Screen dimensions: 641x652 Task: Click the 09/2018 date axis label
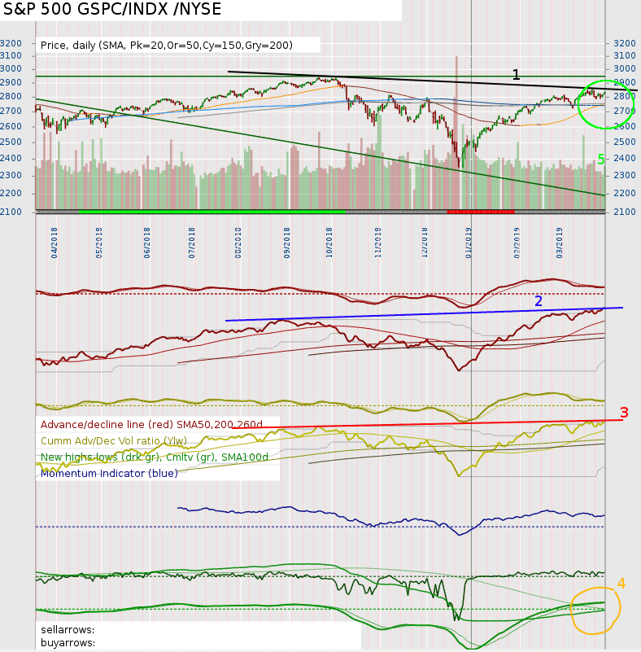(x=286, y=243)
